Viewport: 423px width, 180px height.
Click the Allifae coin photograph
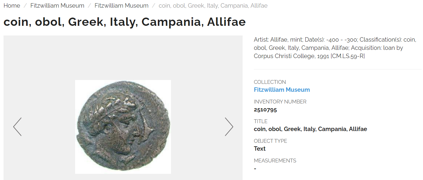coord(123,127)
